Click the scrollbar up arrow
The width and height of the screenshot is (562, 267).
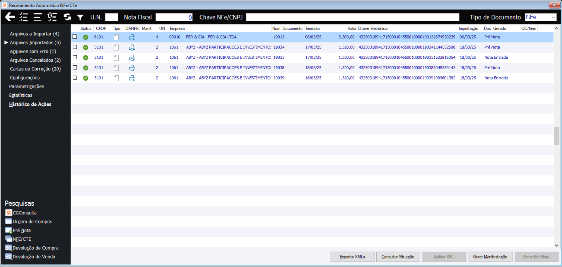556,28
